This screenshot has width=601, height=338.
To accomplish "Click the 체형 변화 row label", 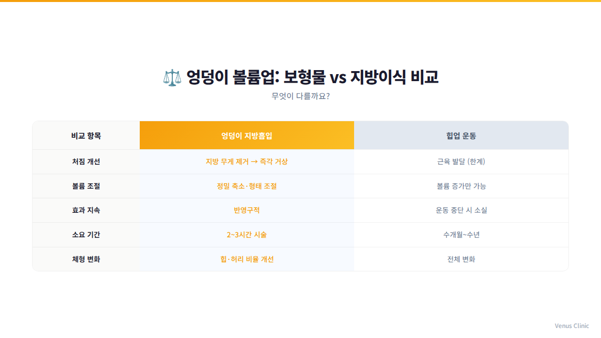I will pos(86,259).
